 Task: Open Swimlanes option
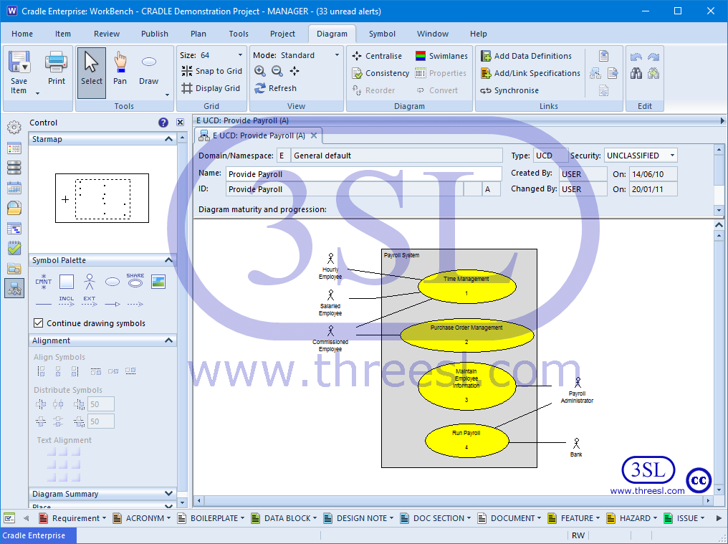441,56
